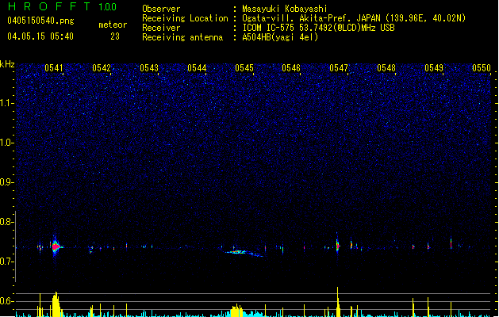Click the A504HB(yagi 4el) antenna text
This screenshot has height=317, width=499.
280,37
